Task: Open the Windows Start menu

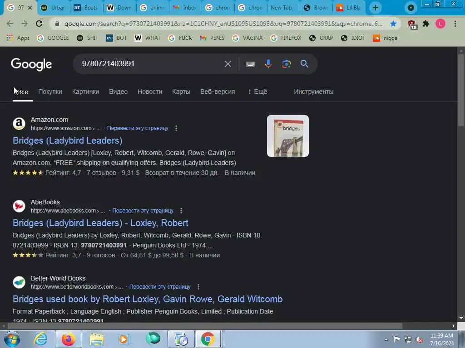Action: [12, 339]
